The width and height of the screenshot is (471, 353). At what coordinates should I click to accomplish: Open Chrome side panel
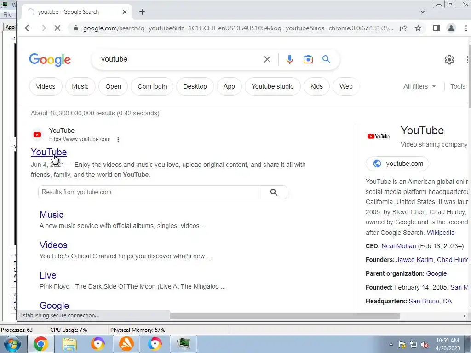click(437, 28)
